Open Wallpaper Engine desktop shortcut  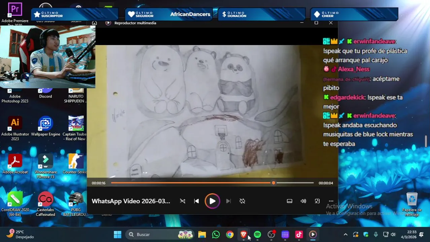(x=45, y=126)
